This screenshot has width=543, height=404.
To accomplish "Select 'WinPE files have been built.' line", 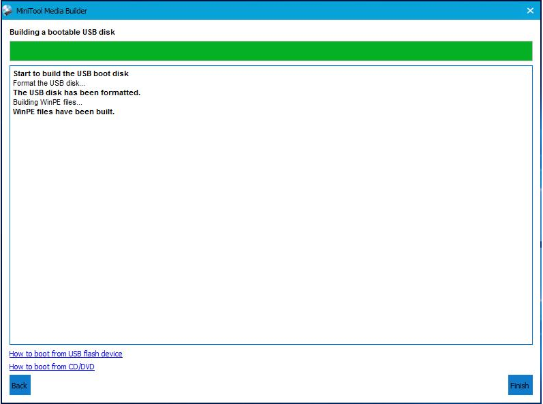I will [x=64, y=112].
